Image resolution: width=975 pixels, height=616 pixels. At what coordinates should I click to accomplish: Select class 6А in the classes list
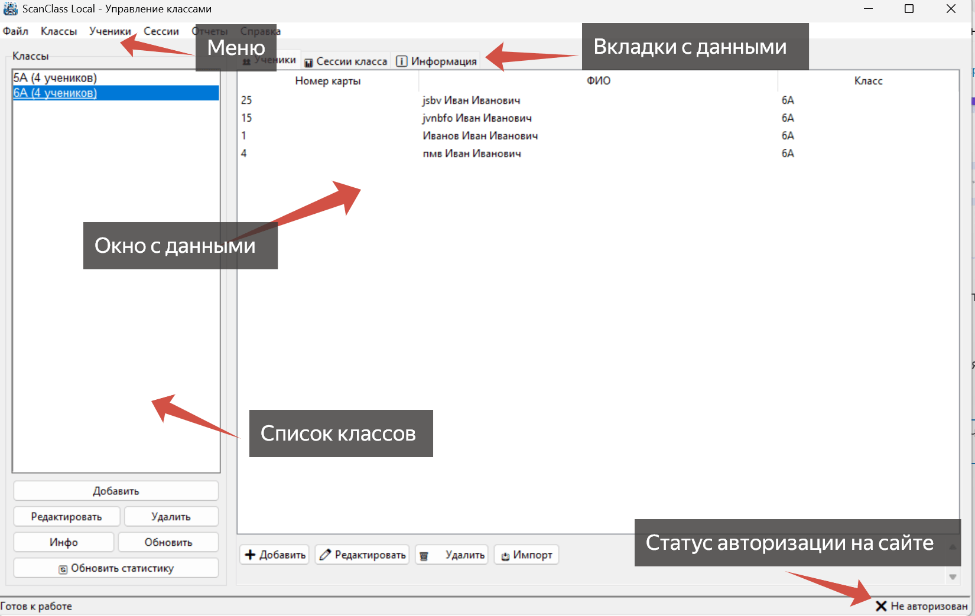click(55, 93)
